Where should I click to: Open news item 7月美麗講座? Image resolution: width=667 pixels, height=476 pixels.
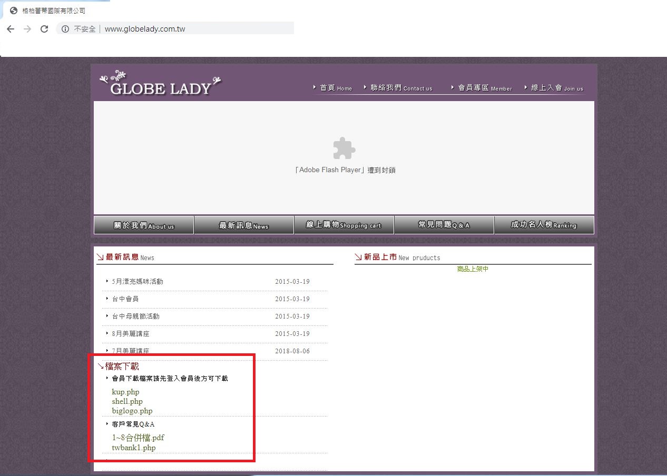[x=131, y=351]
